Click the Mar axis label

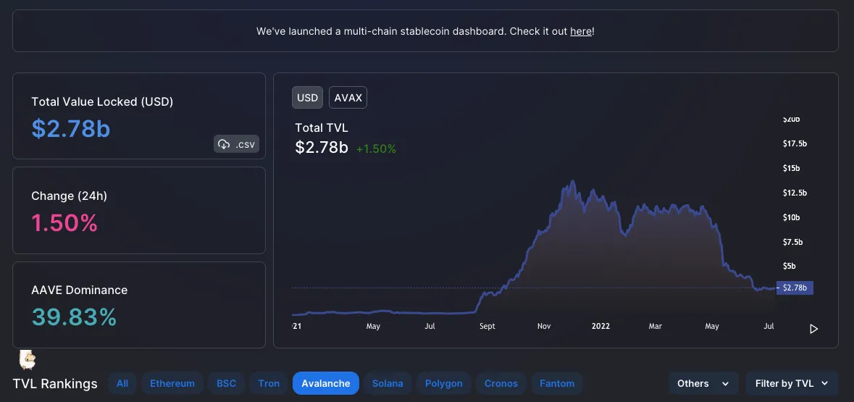[x=656, y=326]
